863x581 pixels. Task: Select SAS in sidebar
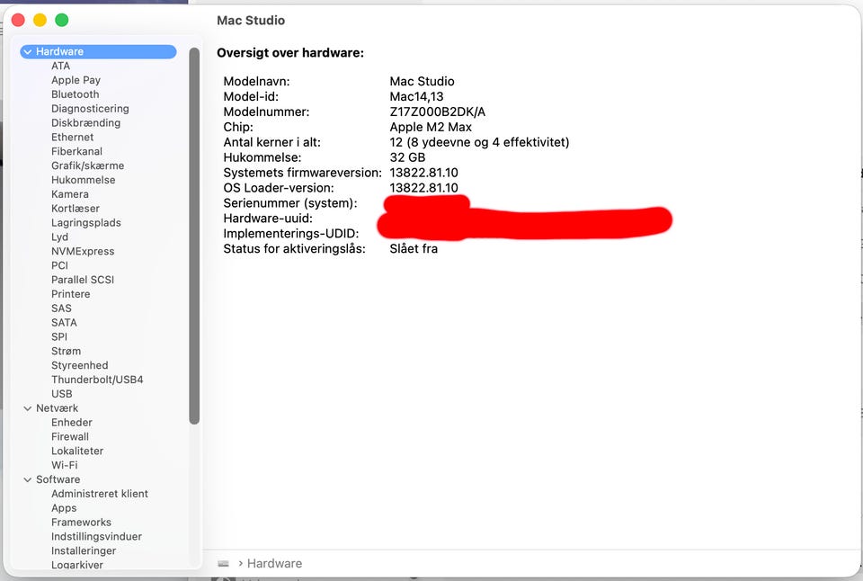[x=62, y=309]
